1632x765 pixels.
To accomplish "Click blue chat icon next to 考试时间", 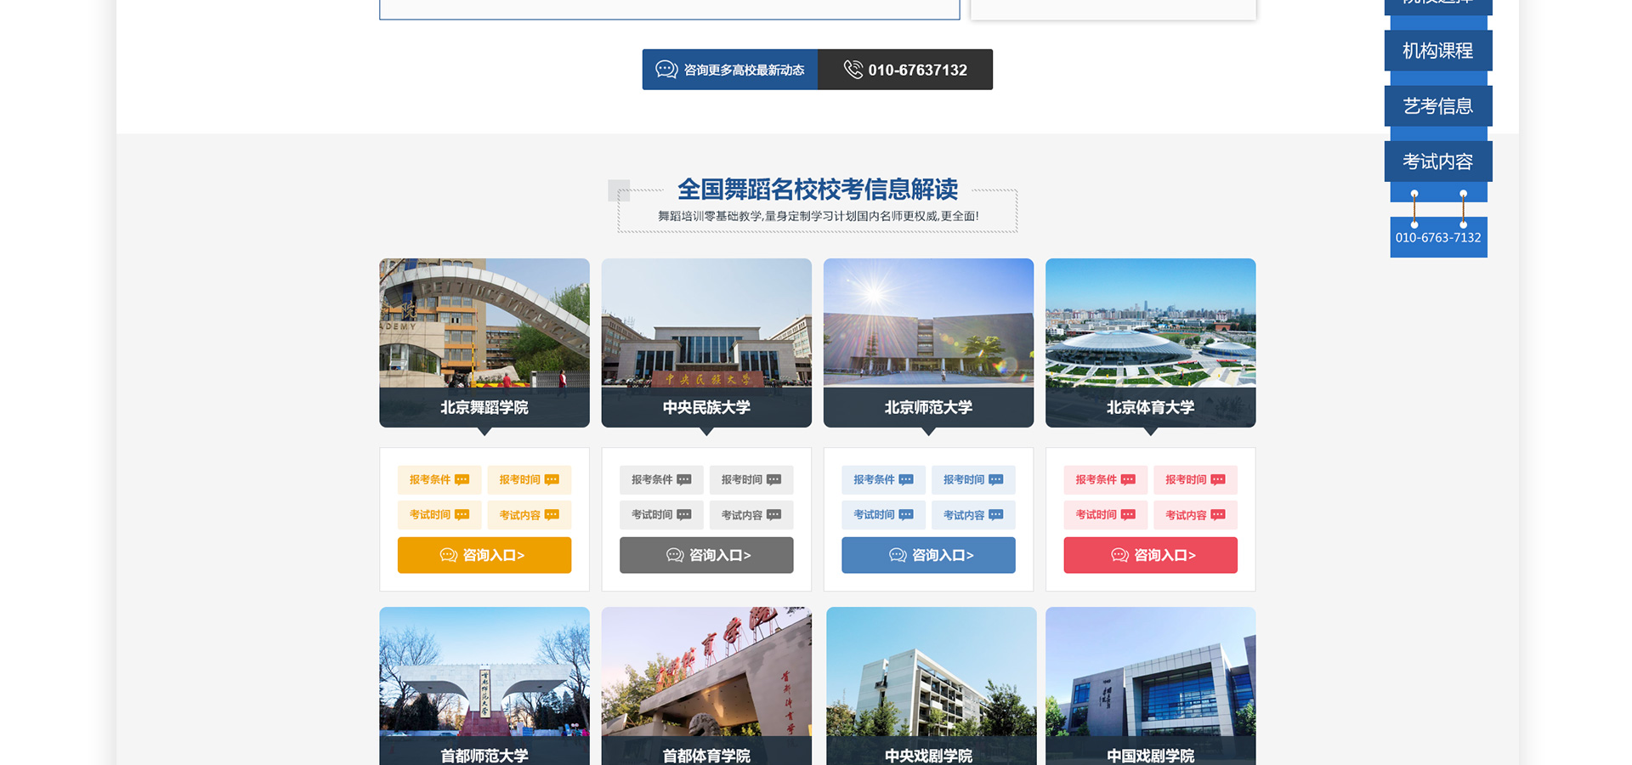I will click(x=906, y=515).
